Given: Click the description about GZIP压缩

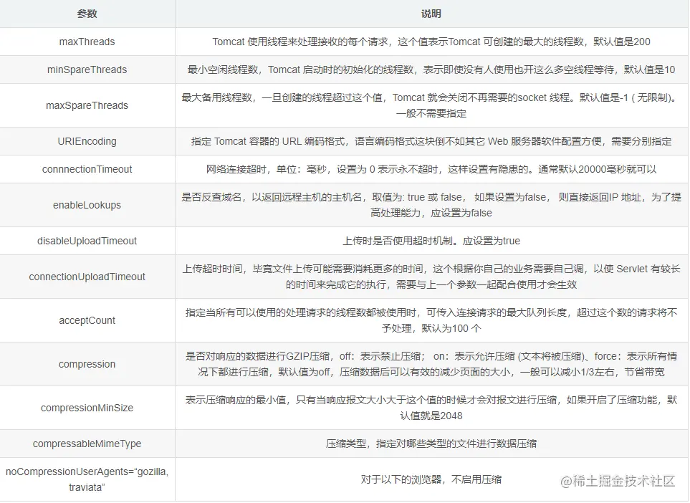Looking at the screenshot, I should 431,364.
